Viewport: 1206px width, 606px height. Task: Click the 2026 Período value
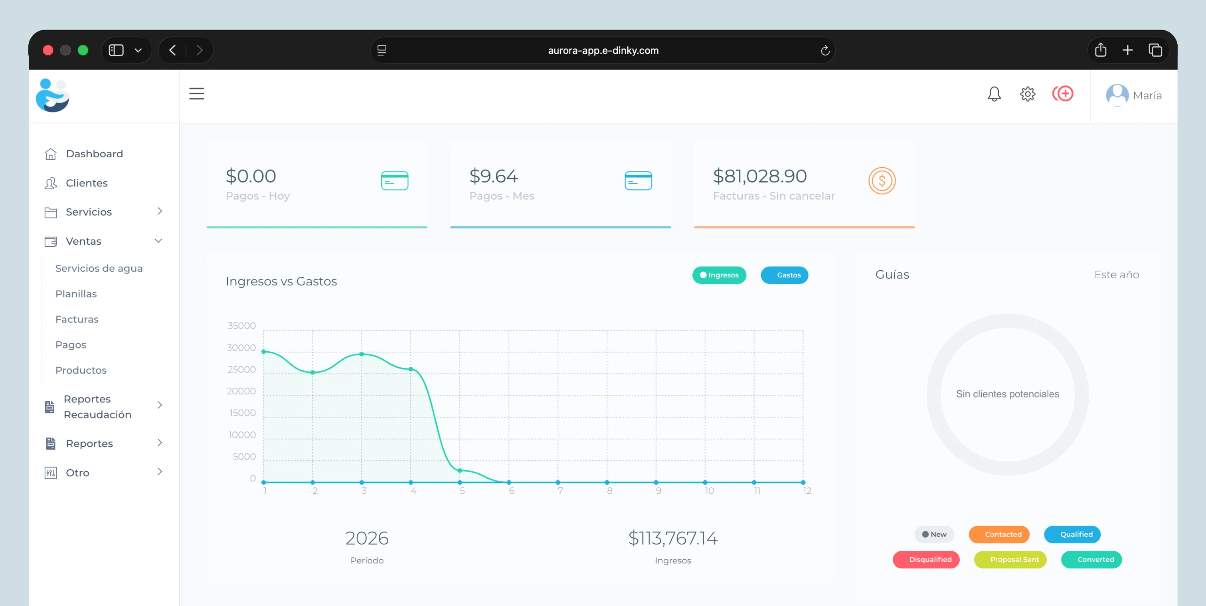pyautogui.click(x=367, y=539)
